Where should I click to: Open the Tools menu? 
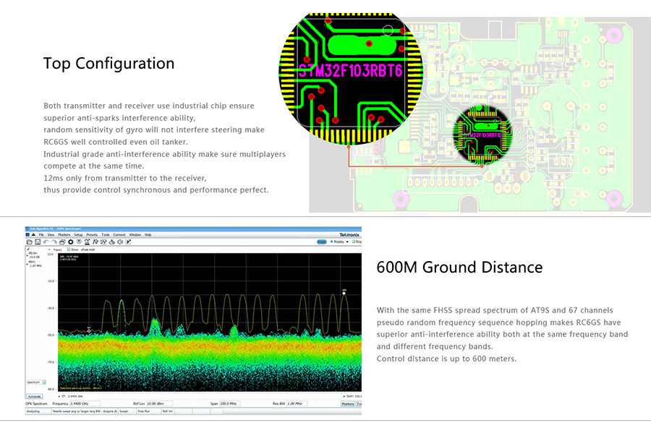pyautogui.click(x=106, y=234)
